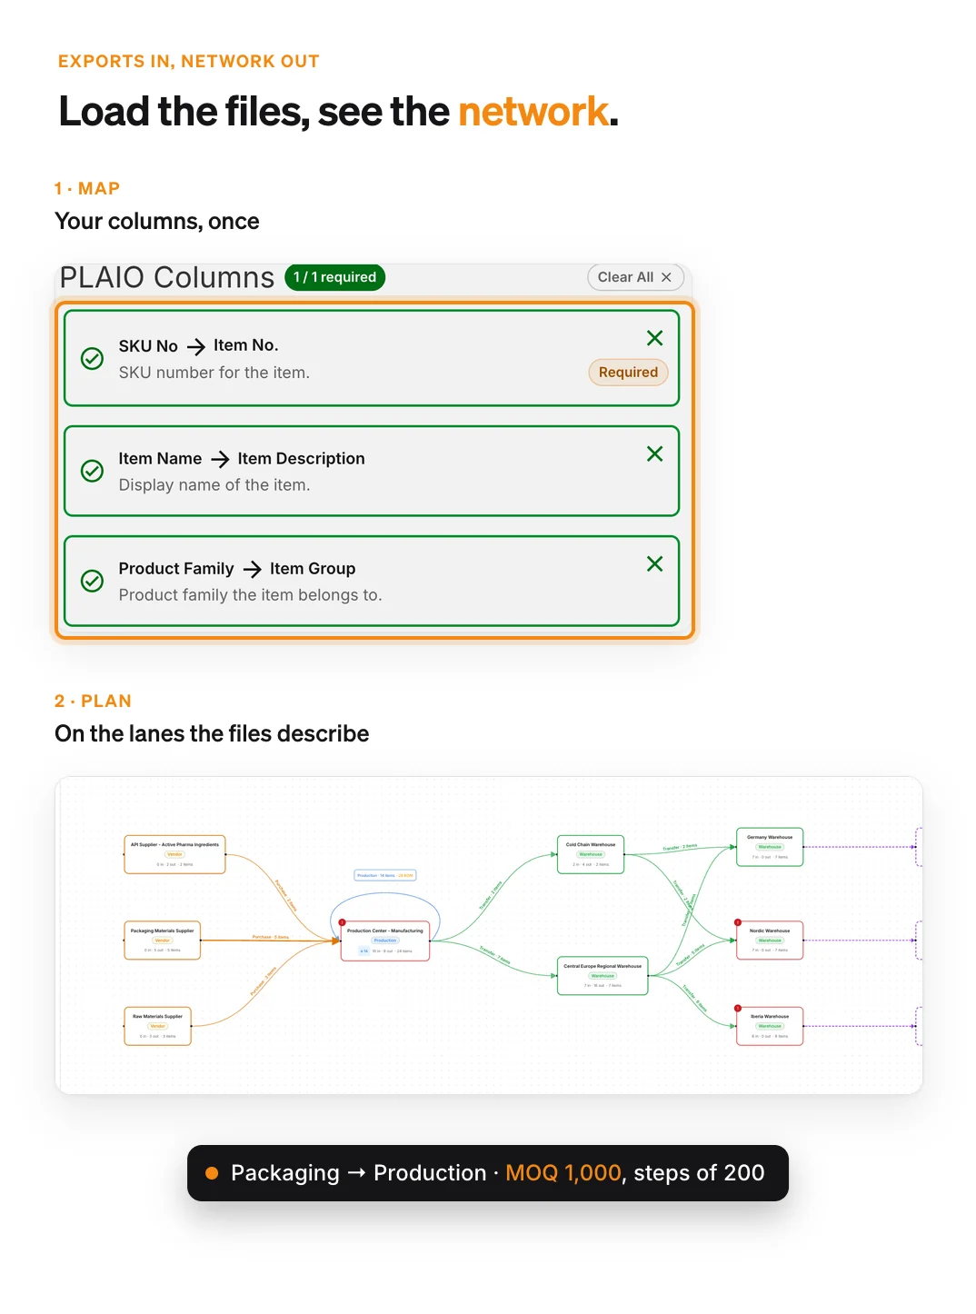The height and width of the screenshot is (1314, 976).
Task: Click the Warehouse tag on Cold Chain Warehouse
Action: [591, 854]
